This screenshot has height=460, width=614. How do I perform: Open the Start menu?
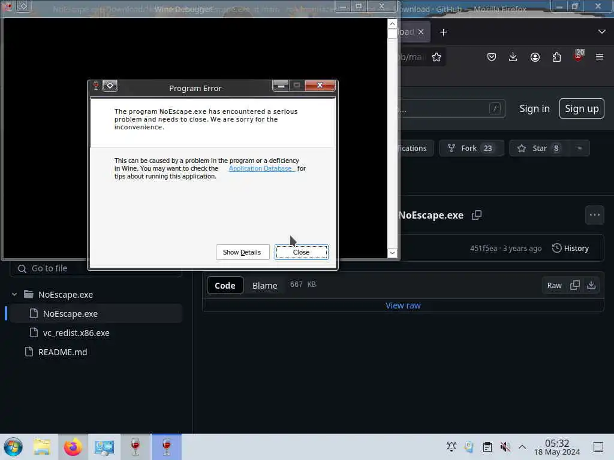click(13, 447)
